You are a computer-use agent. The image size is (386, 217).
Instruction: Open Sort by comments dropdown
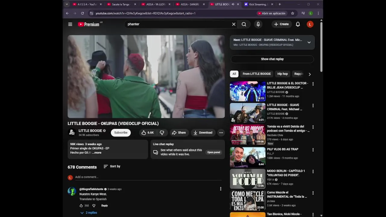(x=112, y=166)
